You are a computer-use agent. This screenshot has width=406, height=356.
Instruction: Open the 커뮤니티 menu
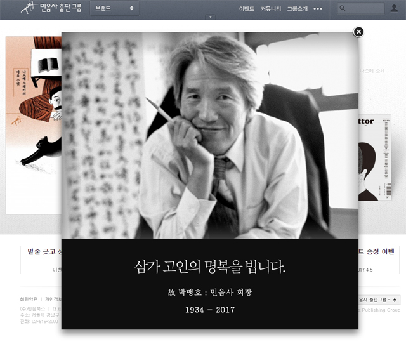click(271, 9)
